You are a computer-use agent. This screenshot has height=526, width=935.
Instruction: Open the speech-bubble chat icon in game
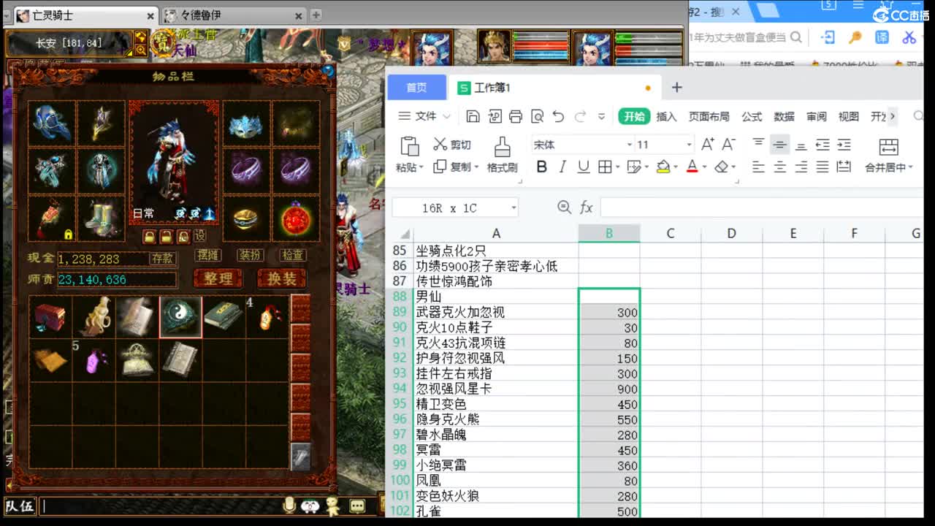pyautogui.click(x=357, y=506)
